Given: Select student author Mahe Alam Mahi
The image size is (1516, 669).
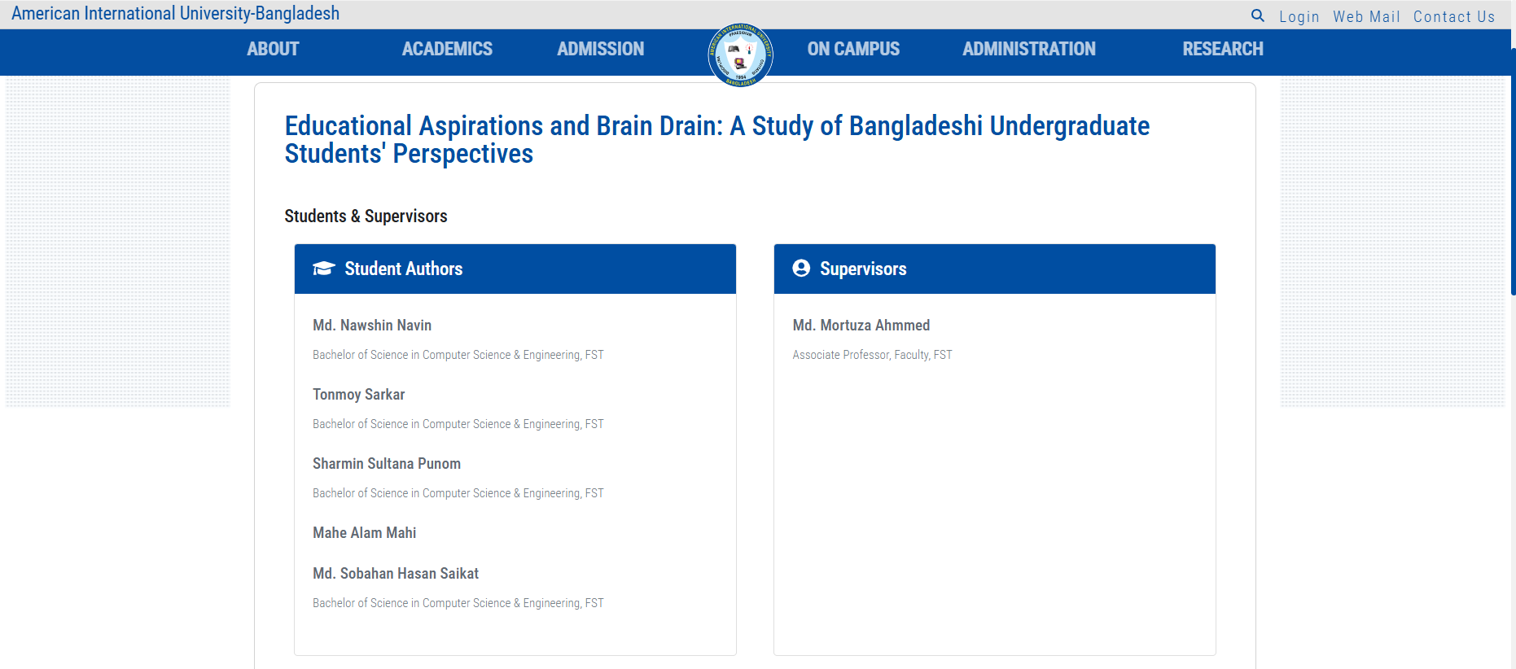Looking at the screenshot, I should 365,532.
